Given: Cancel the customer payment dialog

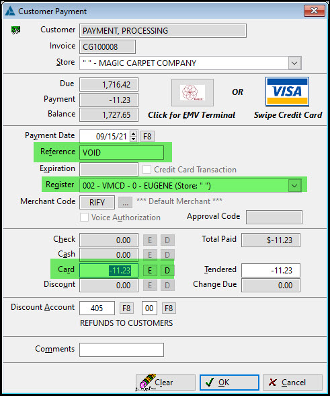Looking at the screenshot, I should [292, 383].
